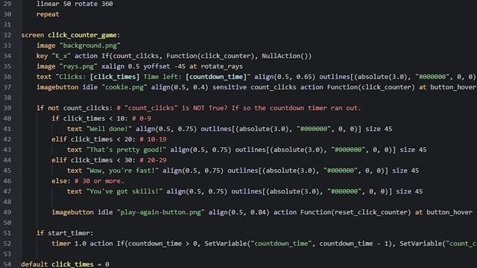This screenshot has width=477, height=268.
Task: Click "elif click_times < 30:" line
Action: (x=93, y=160)
